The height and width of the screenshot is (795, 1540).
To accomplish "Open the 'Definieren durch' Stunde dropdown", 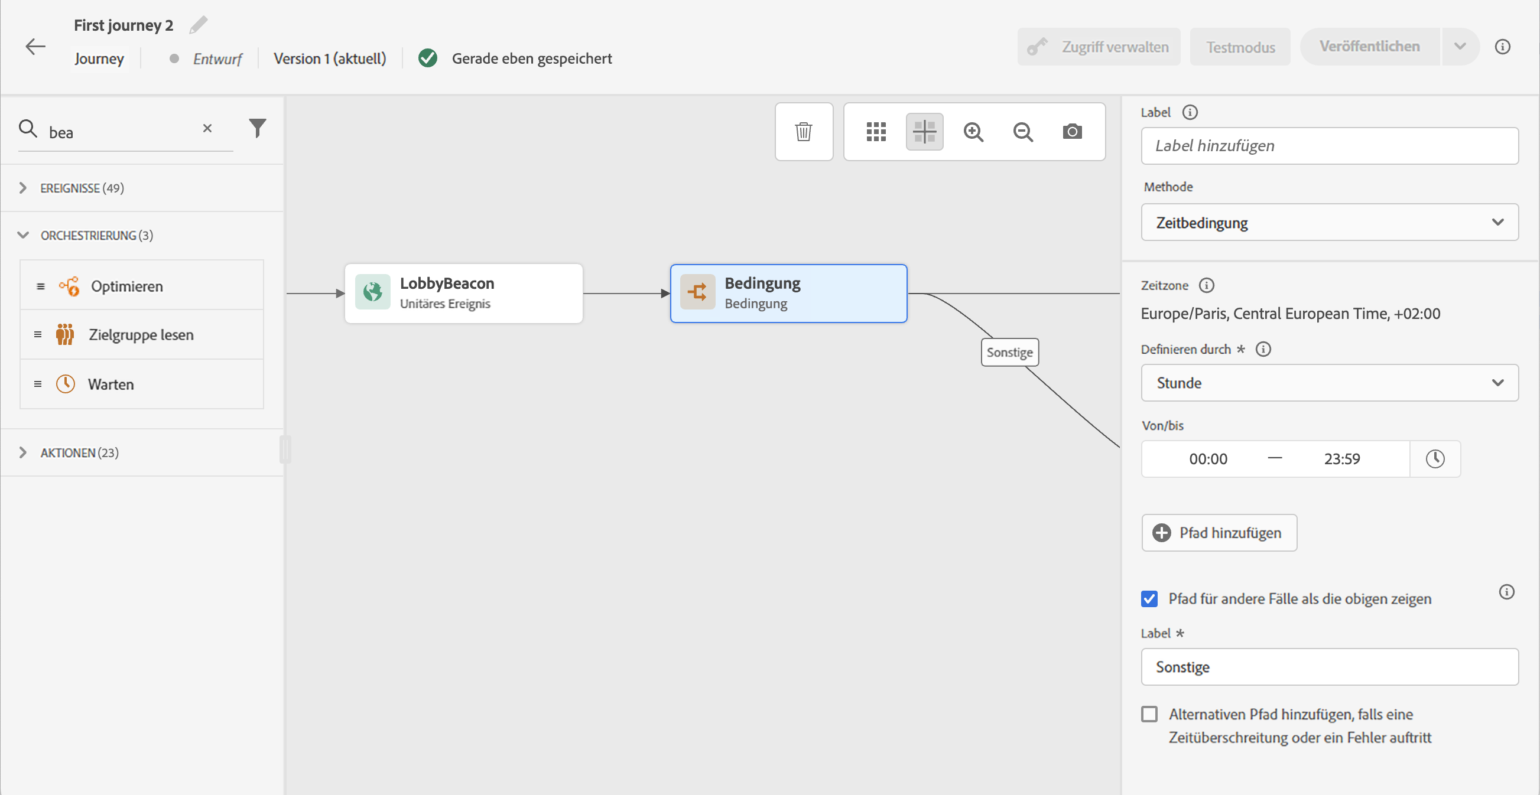I will (1329, 383).
